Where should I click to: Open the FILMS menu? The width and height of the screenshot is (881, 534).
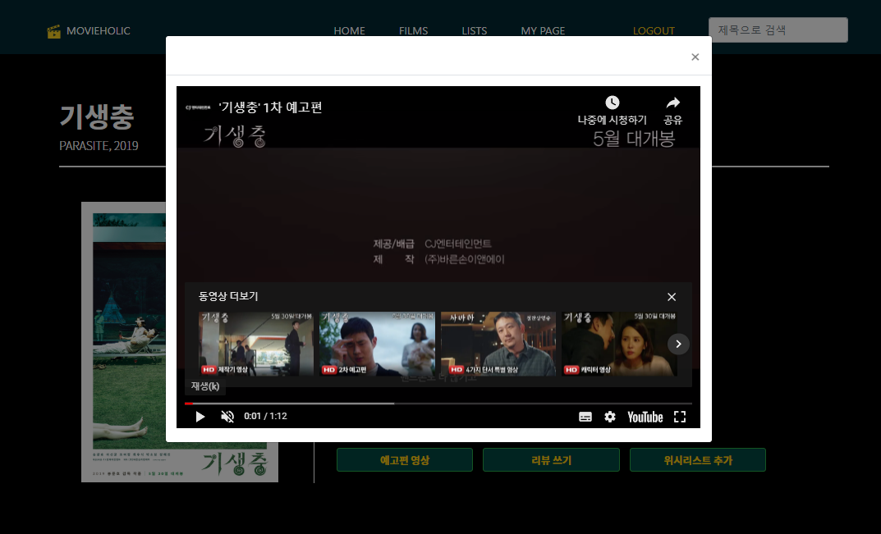[414, 31]
